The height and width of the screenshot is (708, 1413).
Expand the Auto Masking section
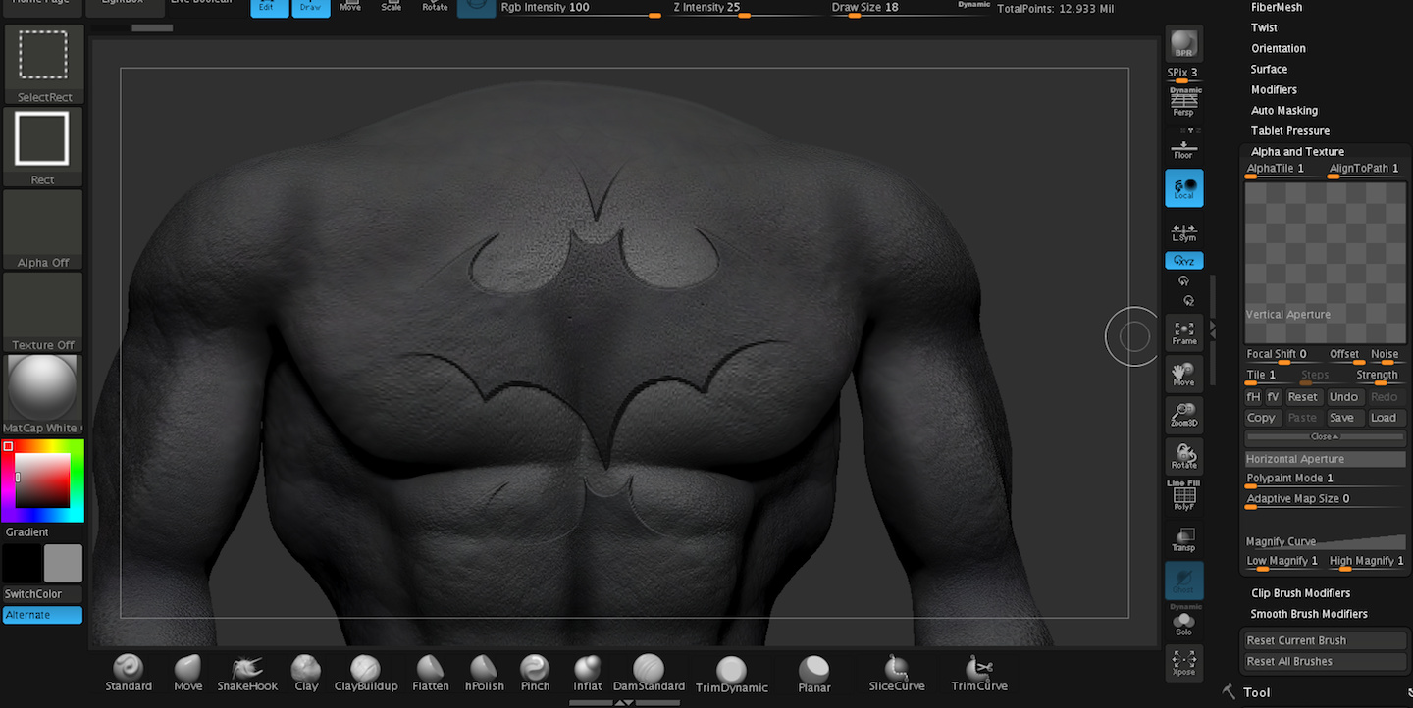pos(1283,111)
